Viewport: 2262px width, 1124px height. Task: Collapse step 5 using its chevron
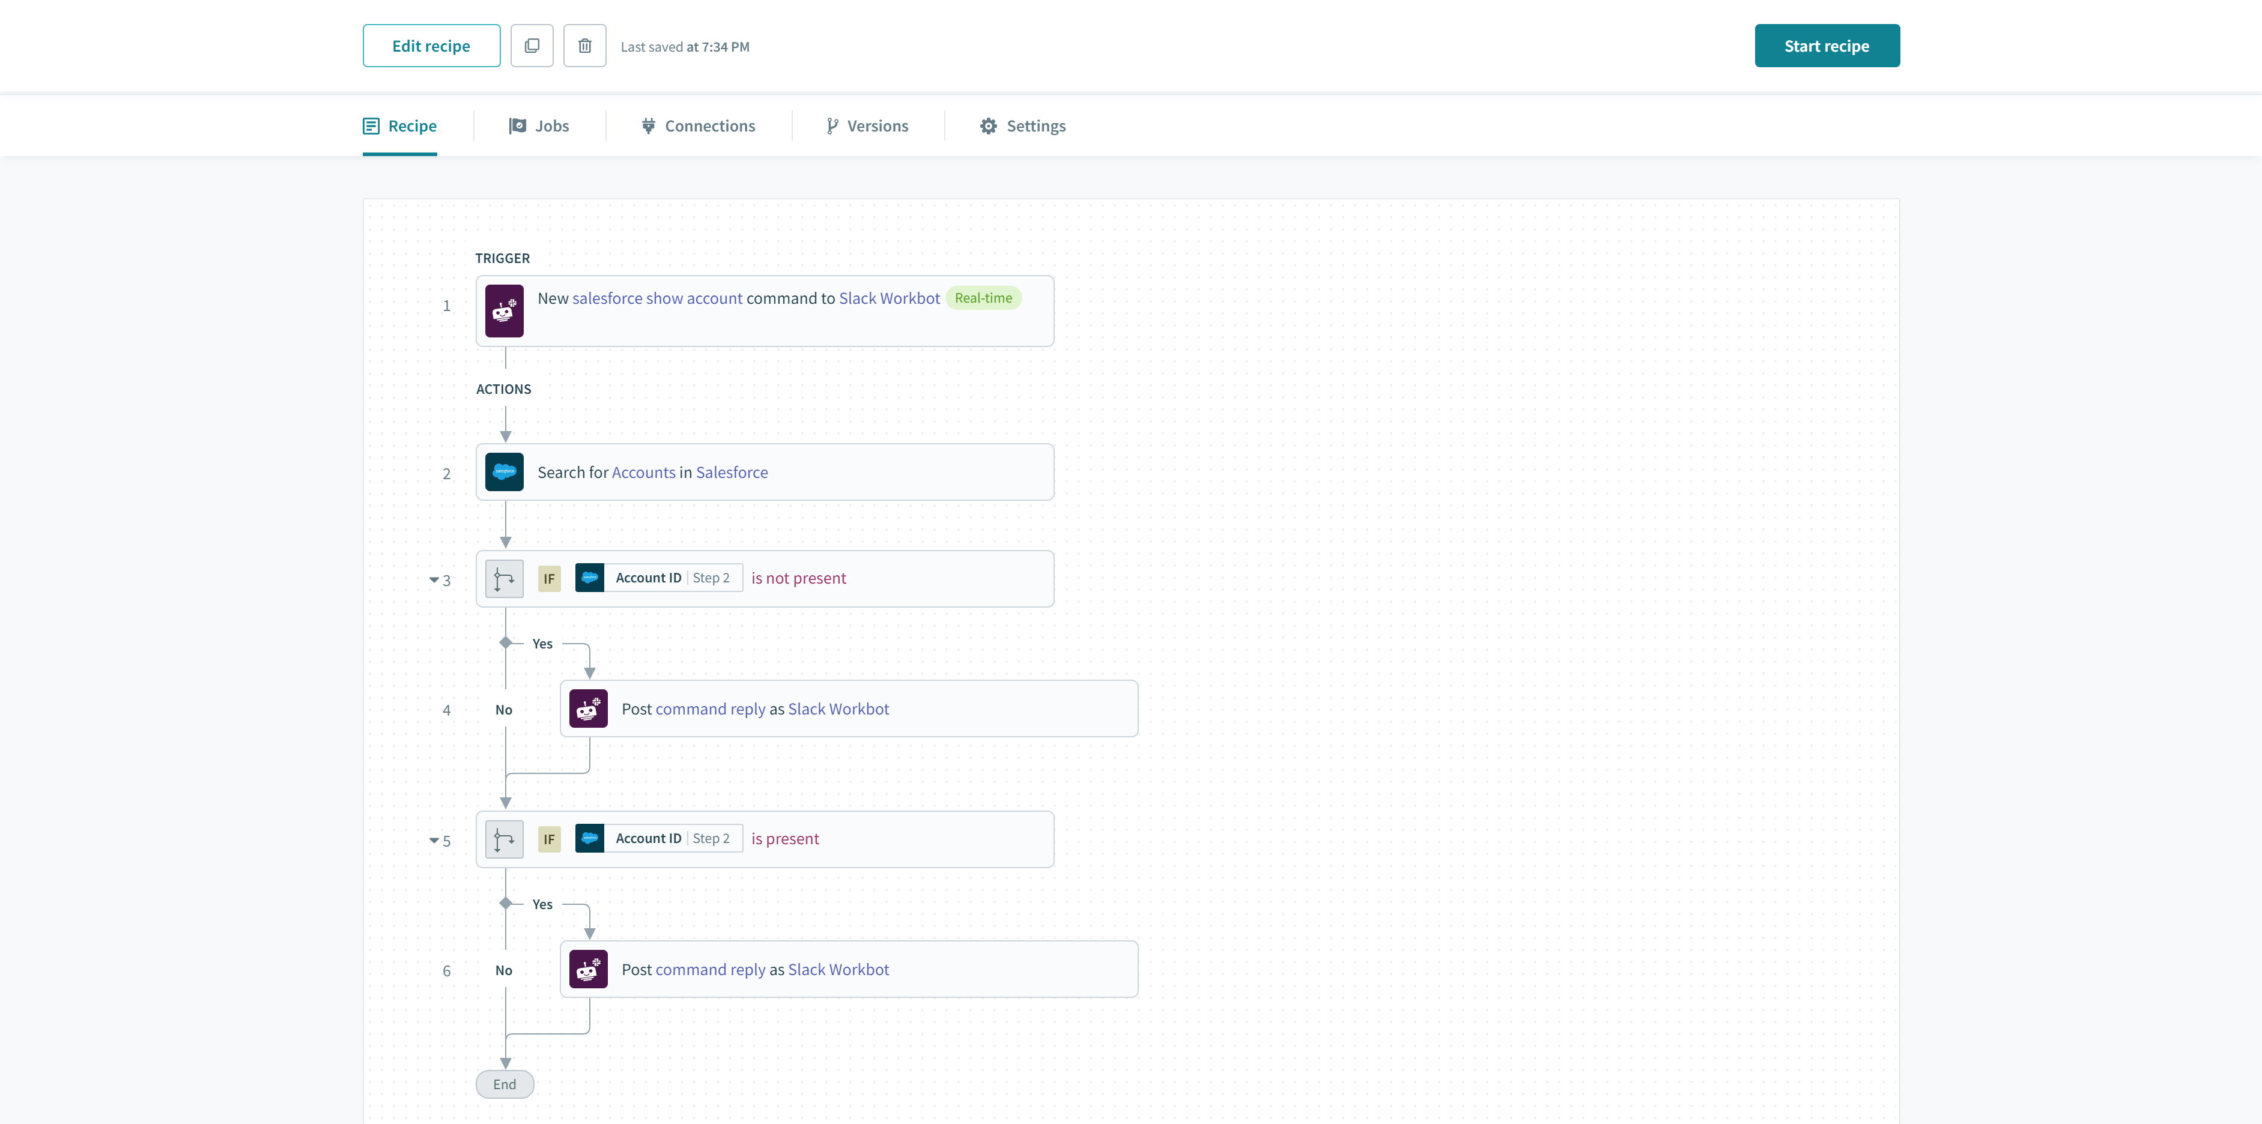(x=433, y=841)
